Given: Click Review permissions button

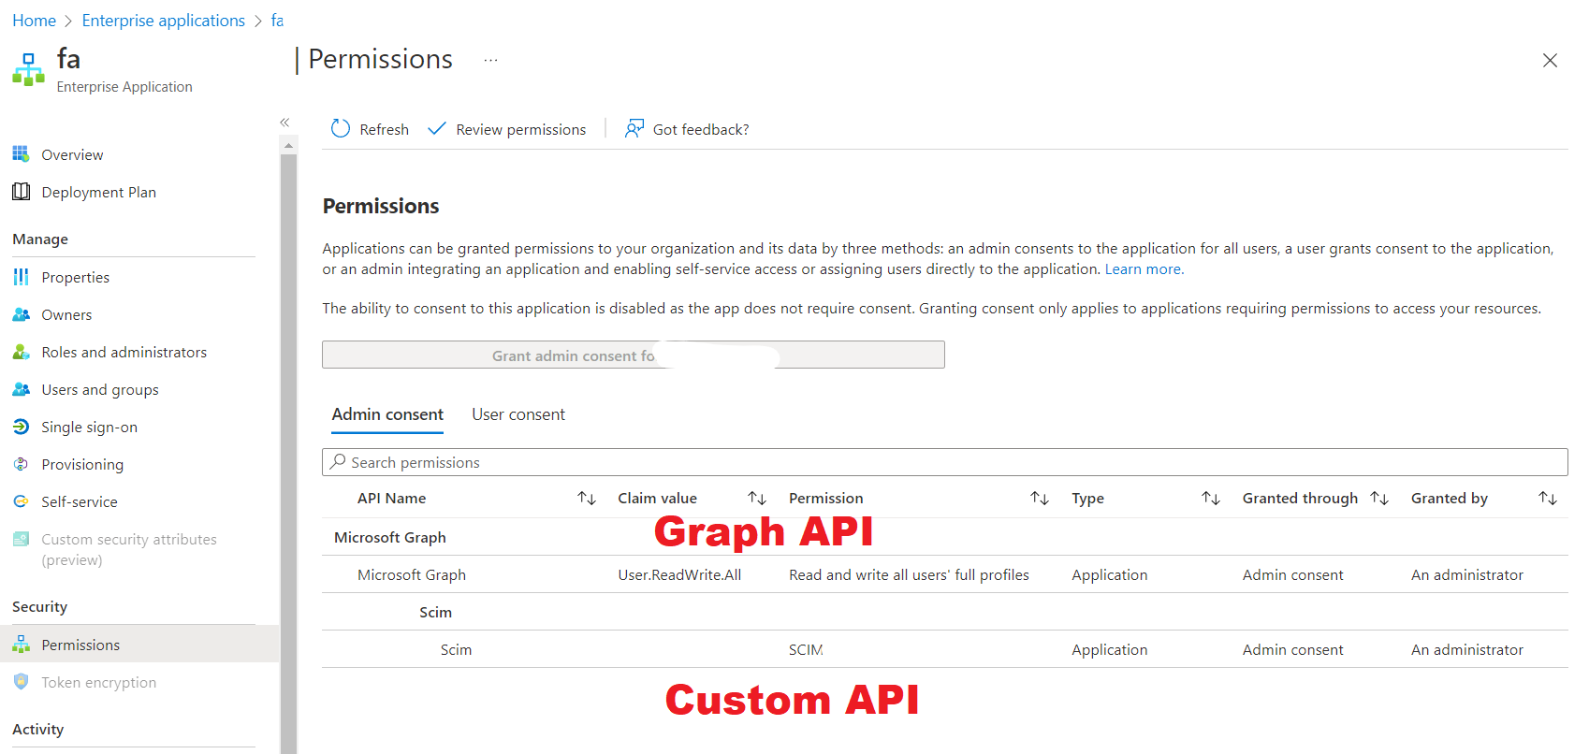Looking at the screenshot, I should pyautogui.click(x=506, y=129).
